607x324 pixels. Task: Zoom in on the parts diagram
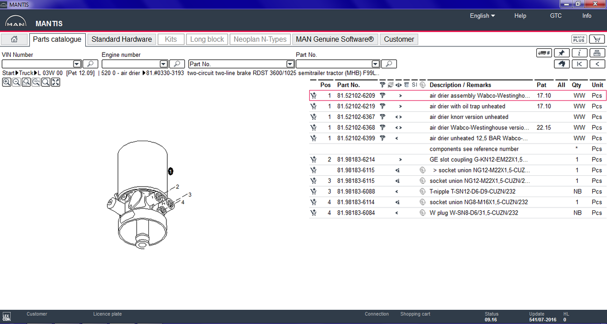[6, 82]
